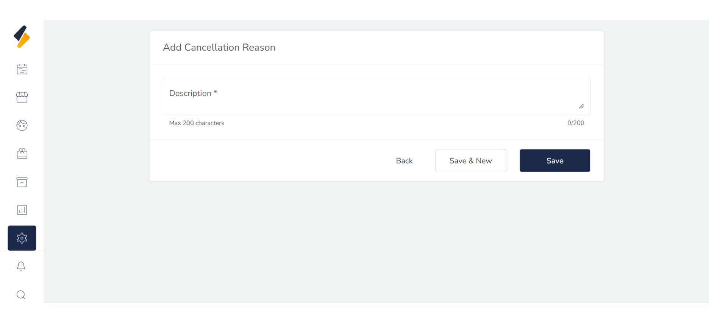The height and width of the screenshot is (323, 709).
Task: Click the 0/200 character counter
Action: (575, 123)
